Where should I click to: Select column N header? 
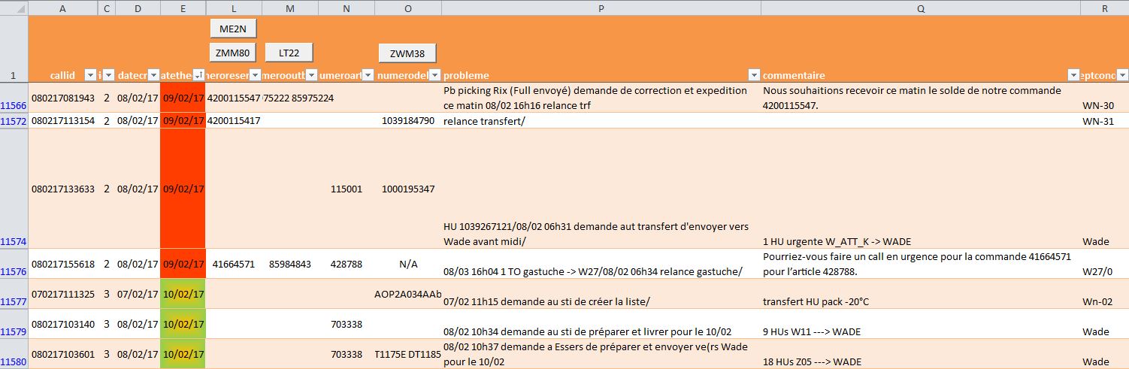tap(347, 8)
